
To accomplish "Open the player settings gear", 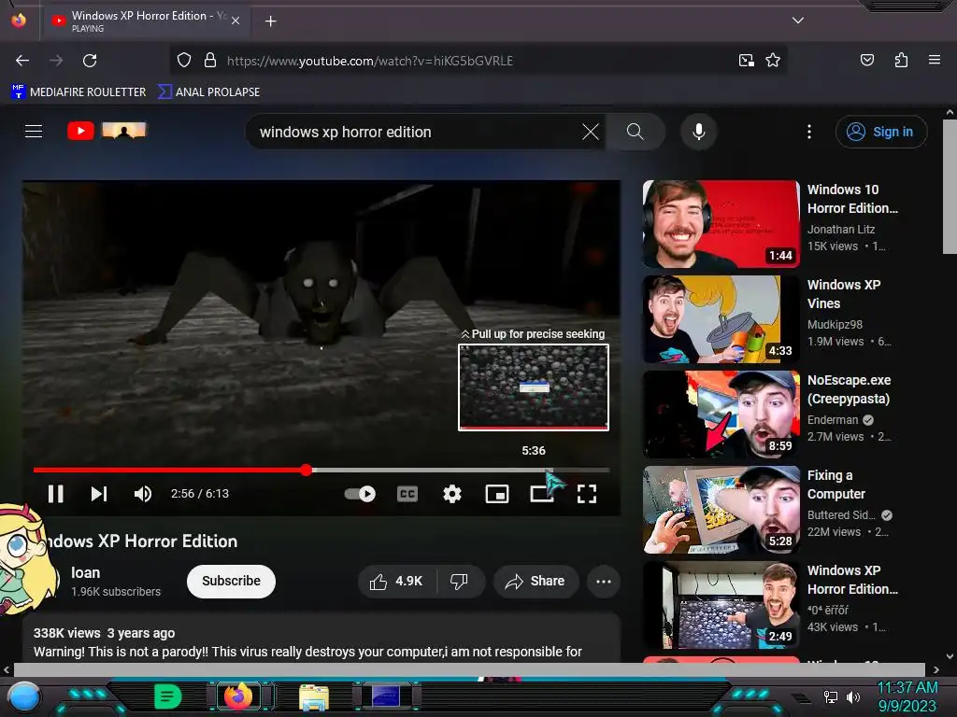I will (451, 494).
